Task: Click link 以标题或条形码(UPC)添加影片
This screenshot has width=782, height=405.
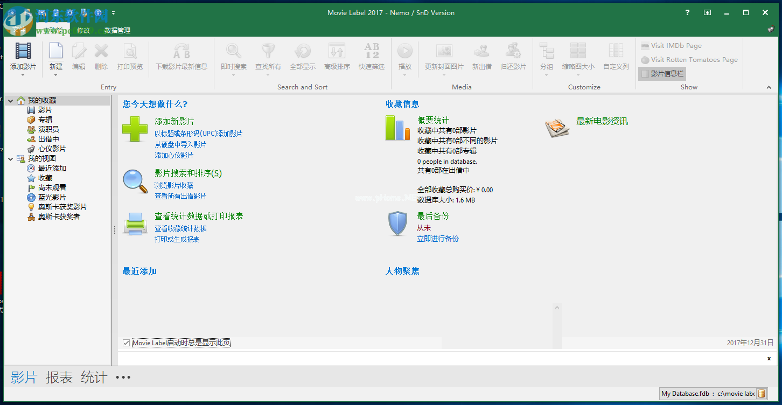Action: (199, 134)
